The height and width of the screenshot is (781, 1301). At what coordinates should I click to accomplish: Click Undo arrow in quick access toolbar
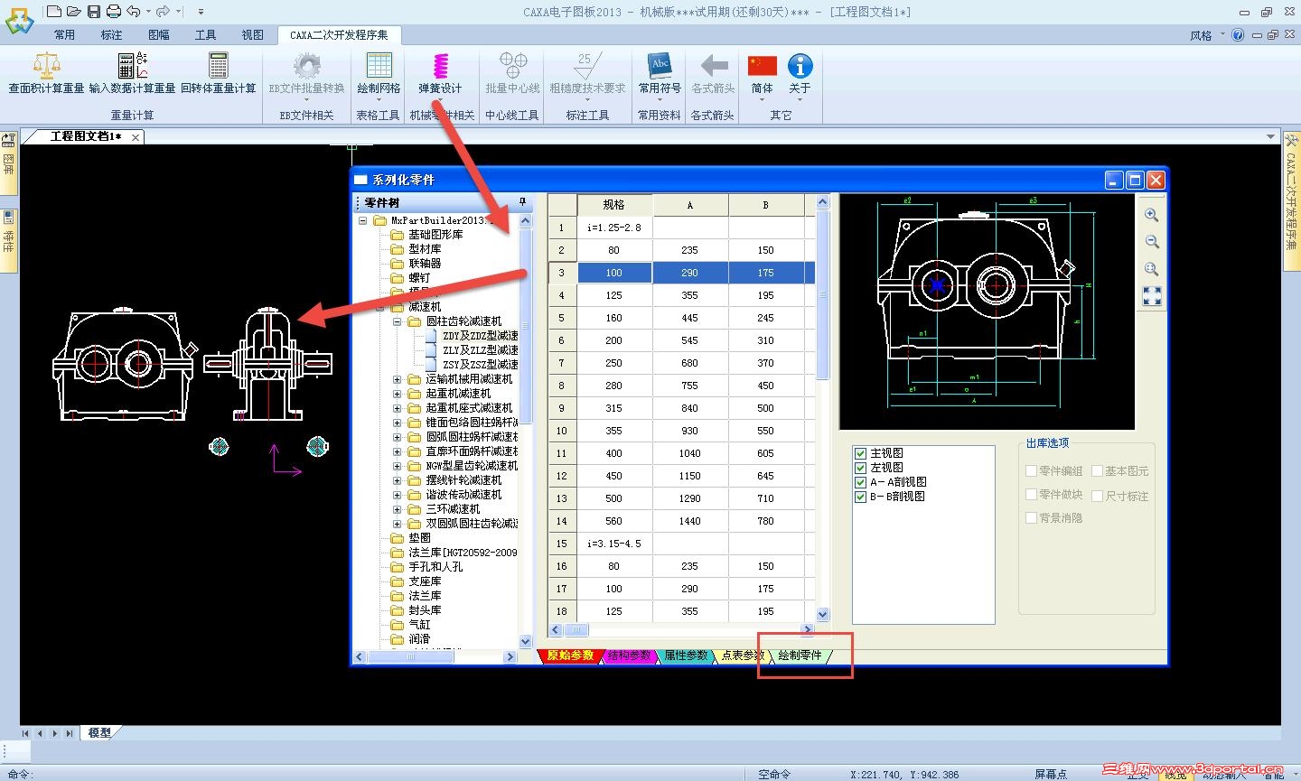click(x=134, y=11)
